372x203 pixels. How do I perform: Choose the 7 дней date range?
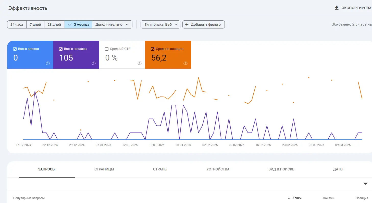[x=35, y=24]
